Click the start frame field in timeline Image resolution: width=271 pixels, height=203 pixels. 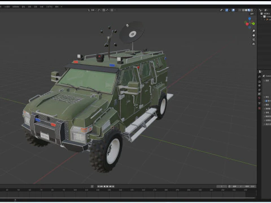236,186
